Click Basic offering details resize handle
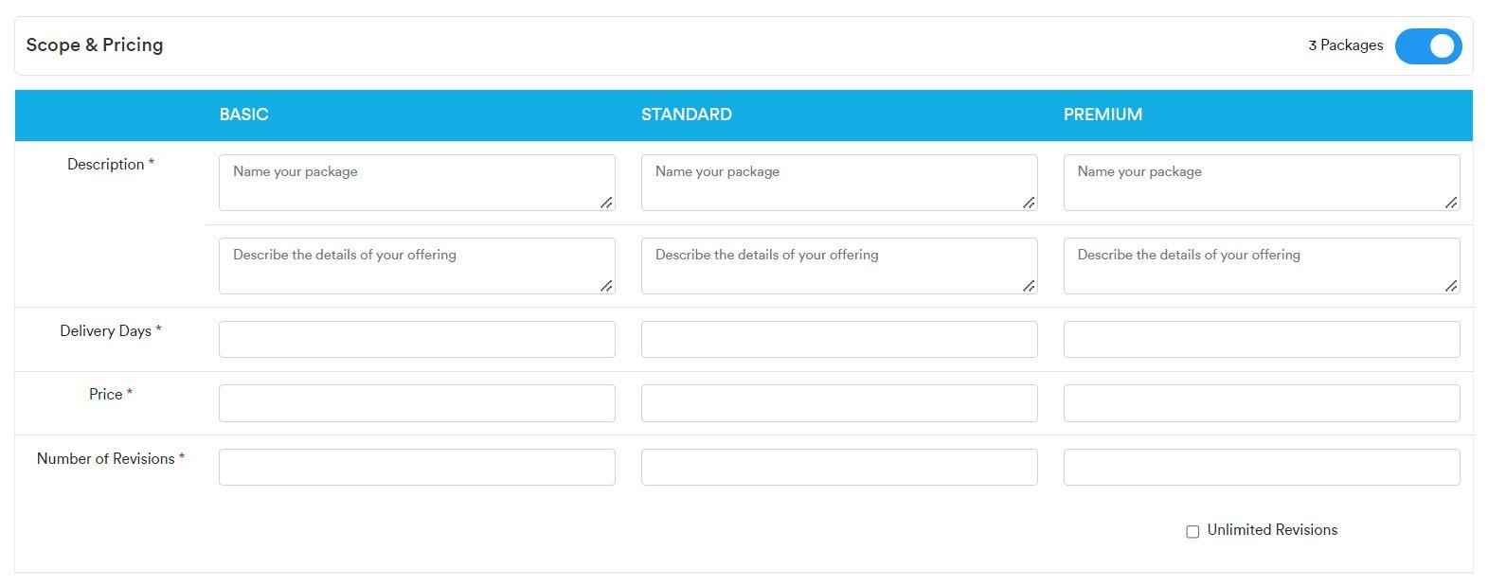 [606, 286]
